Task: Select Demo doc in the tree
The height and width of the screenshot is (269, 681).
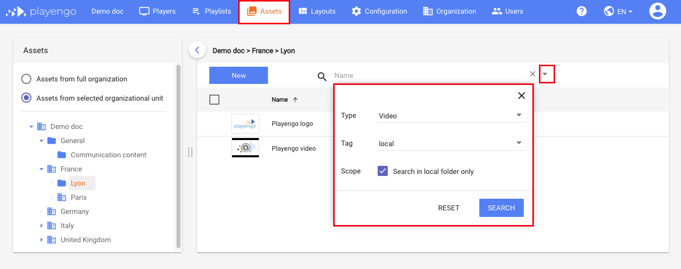Action: click(x=66, y=126)
